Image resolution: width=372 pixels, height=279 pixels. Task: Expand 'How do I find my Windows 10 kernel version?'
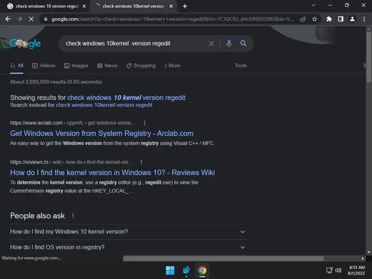point(128,231)
